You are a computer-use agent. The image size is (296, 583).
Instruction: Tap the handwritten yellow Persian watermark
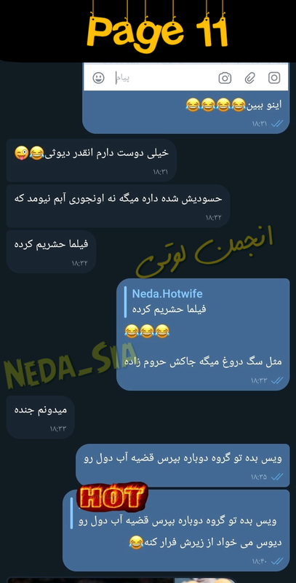coord(204,250)
